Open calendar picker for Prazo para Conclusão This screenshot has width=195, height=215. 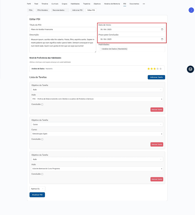tap(162, 39)
